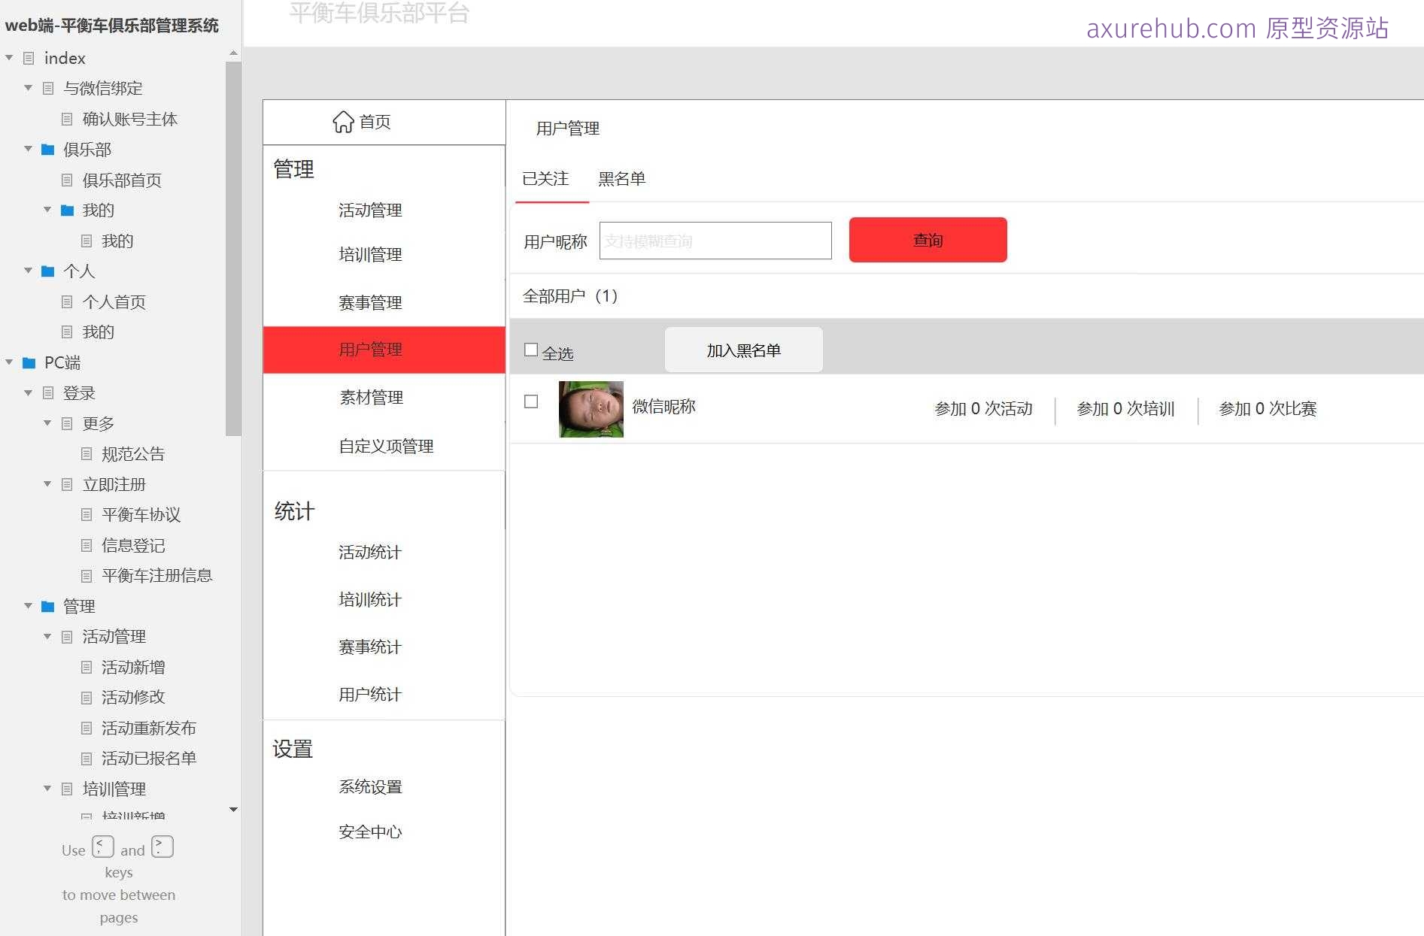Switch to the 黑名单 tab
Screen dimensions: 1424x936
pos(621,179)
